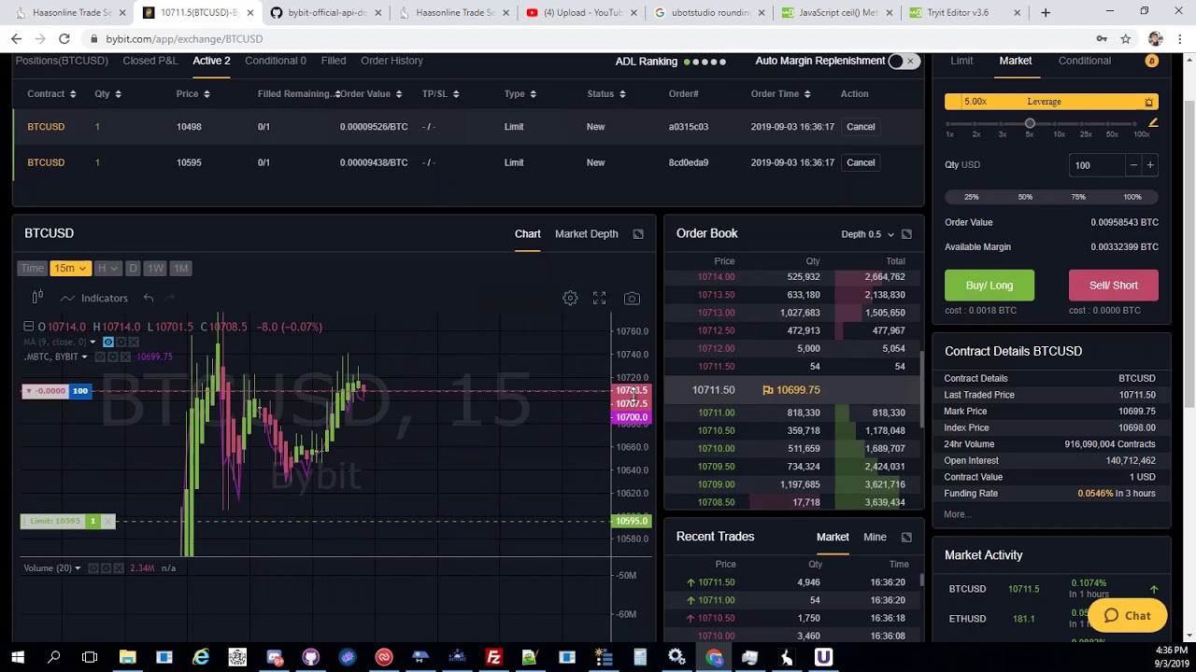
Task: Open the Order History tab
Action: (x=392, y=61)
